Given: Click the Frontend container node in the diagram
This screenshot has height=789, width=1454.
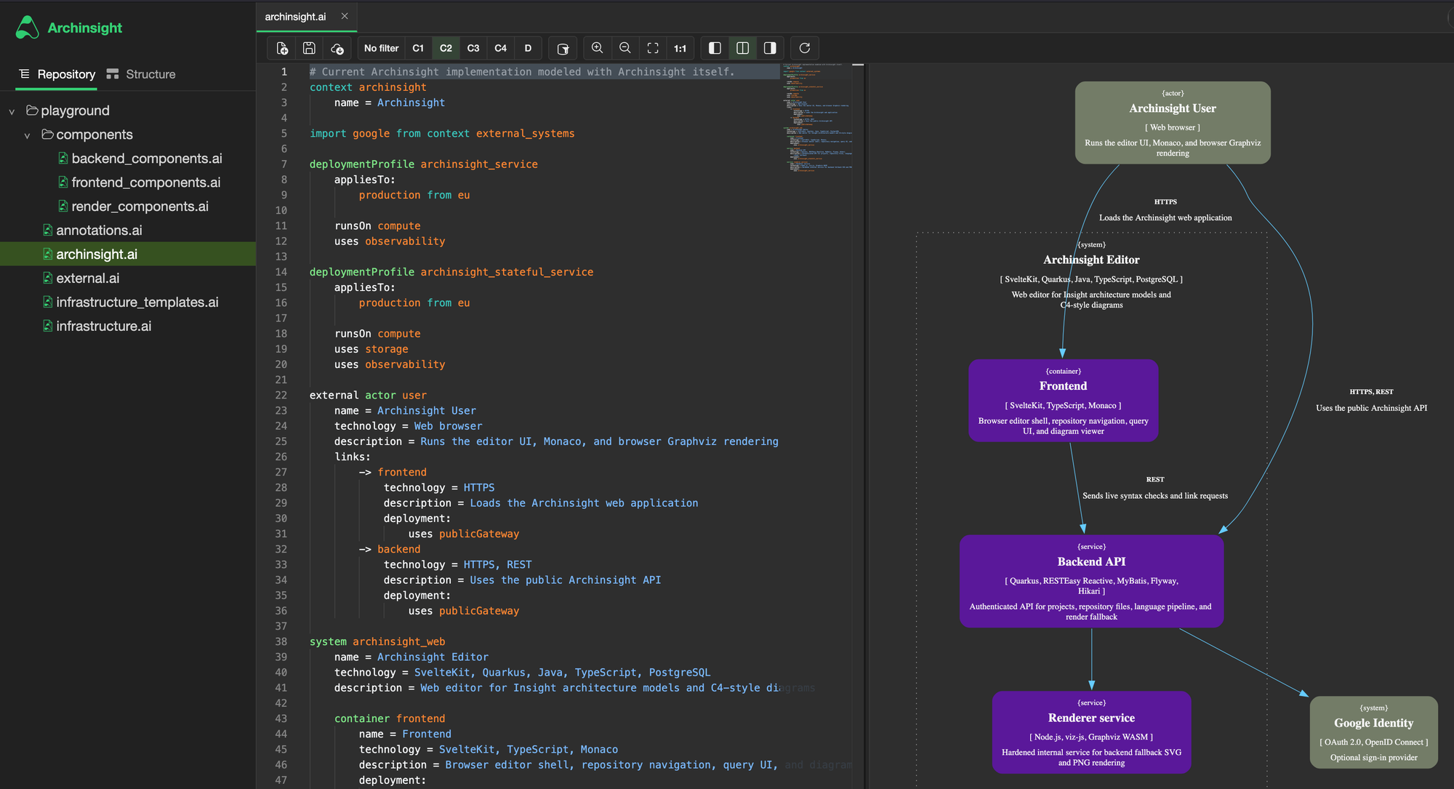Looking at the screenshot, I should pyautogui.click(x=1063, y=400).
